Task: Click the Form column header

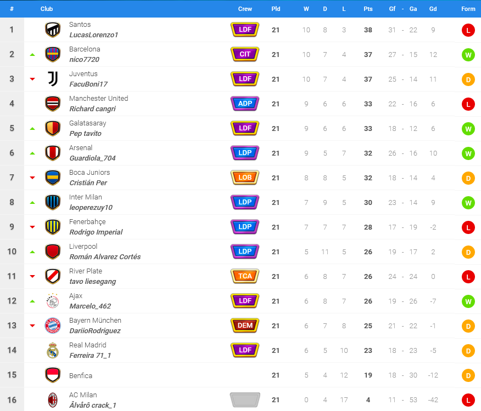Action: click(x=468, y=9)
